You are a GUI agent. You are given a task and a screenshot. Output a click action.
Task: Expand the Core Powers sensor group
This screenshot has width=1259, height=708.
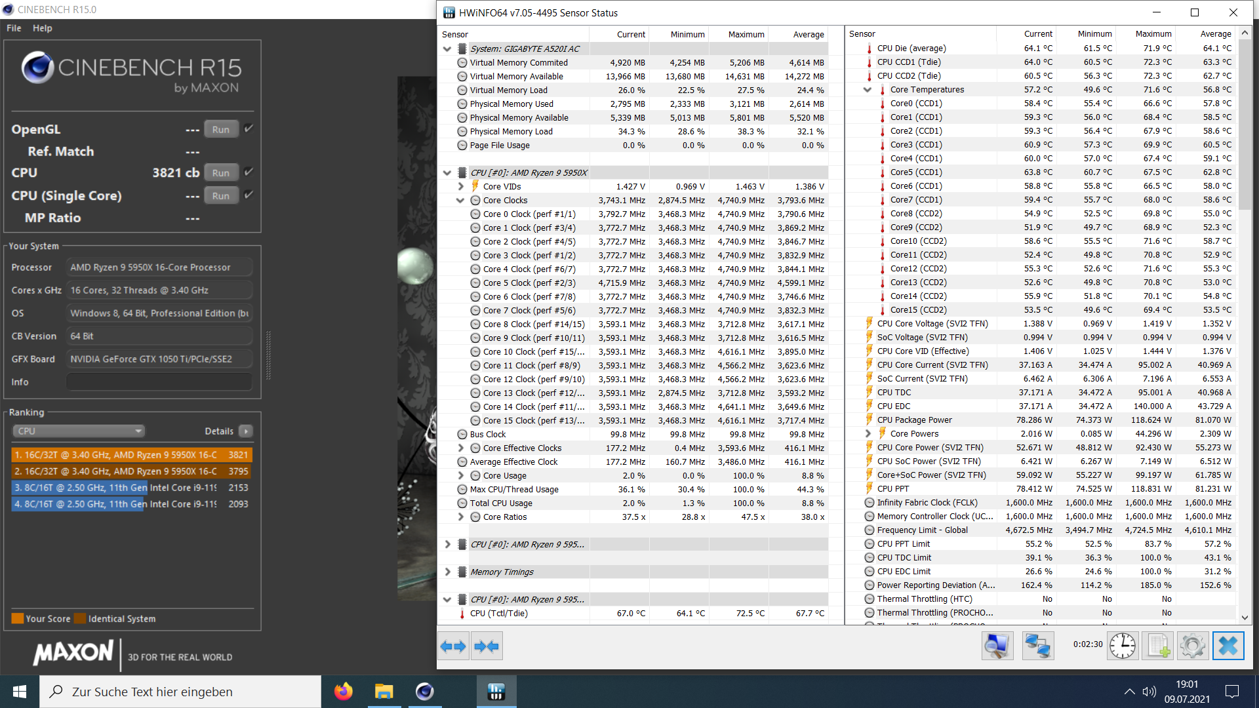click(868, 433)
